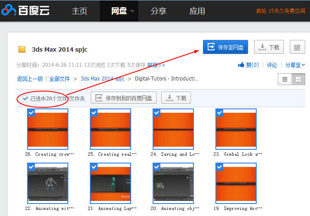Uncheck file 24. Saving and Lo…
Screen dimensions: 310x216
[157, 113]
